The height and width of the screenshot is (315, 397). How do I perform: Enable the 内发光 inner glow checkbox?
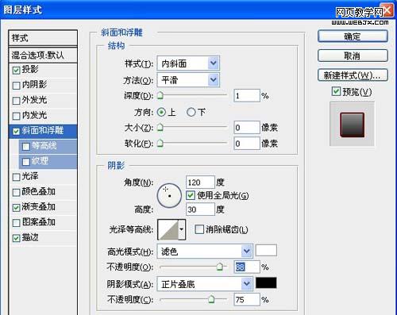(x=16, y=116)
